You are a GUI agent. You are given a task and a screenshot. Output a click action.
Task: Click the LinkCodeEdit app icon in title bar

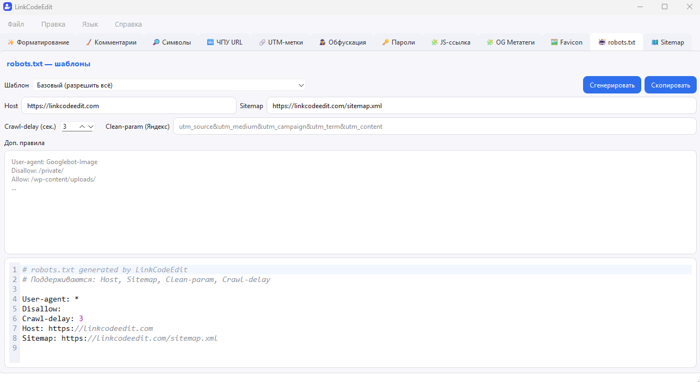tap(7, 7)
